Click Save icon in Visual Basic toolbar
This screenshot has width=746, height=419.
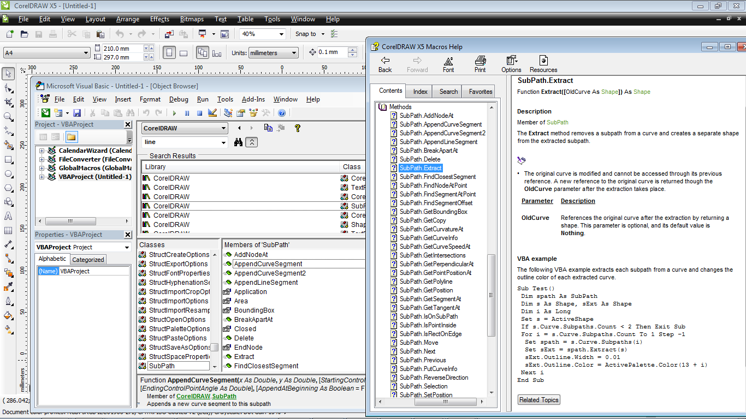tap(77, 113)
